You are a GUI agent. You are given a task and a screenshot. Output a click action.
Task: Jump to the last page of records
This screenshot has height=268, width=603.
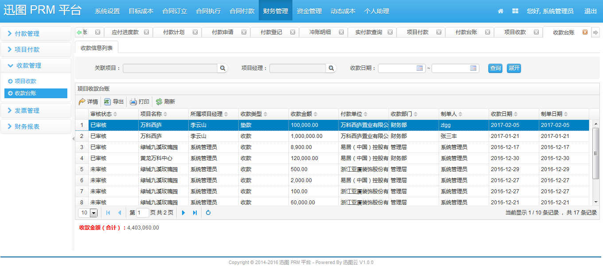[x=195, y=213]
